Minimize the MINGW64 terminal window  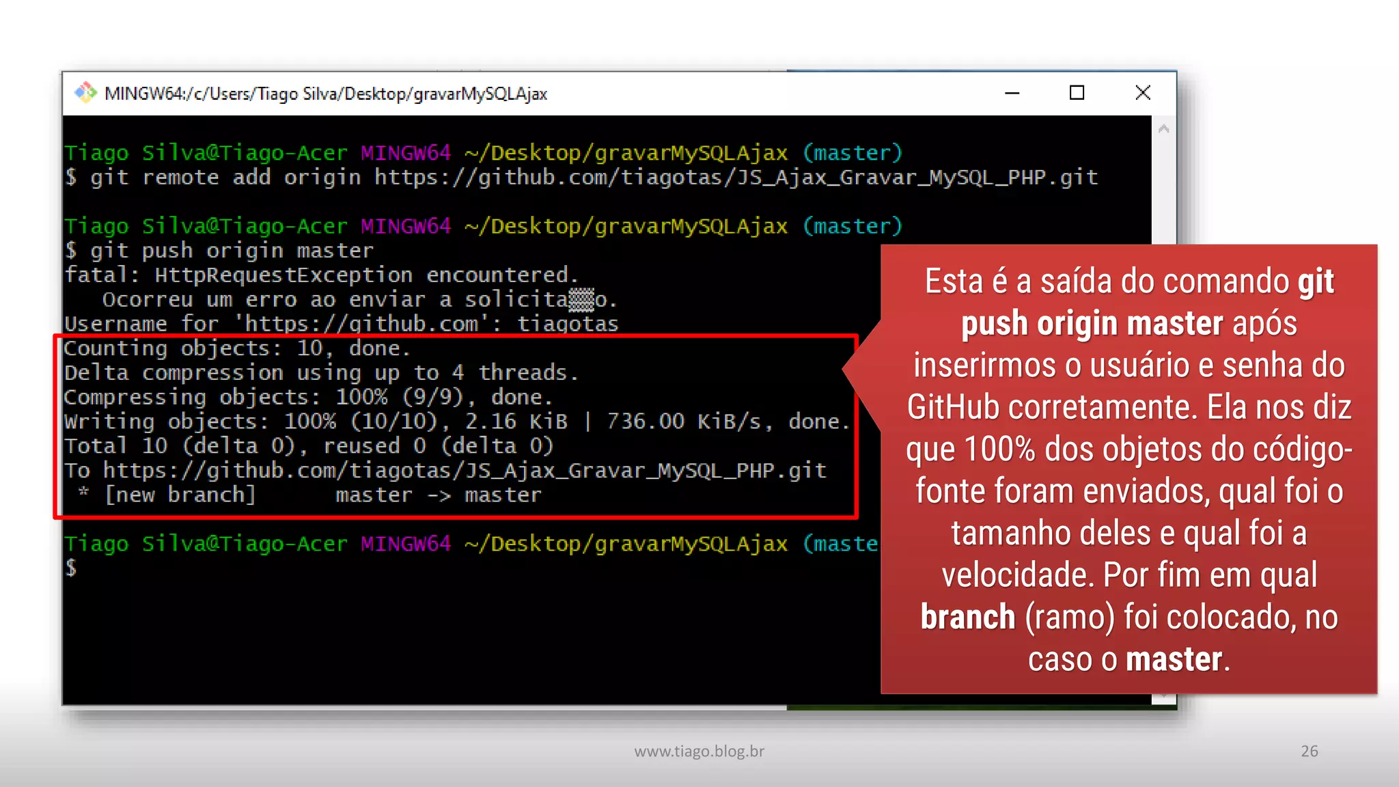click(x=1012, y=93)
